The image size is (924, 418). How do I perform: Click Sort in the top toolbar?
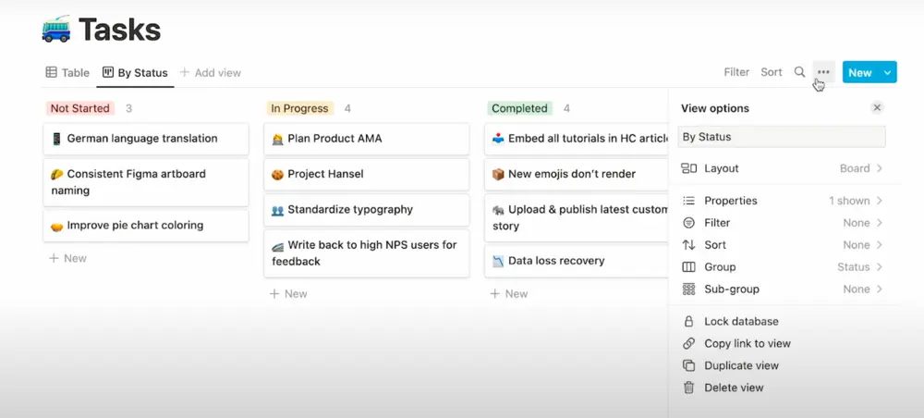[771, 72]
